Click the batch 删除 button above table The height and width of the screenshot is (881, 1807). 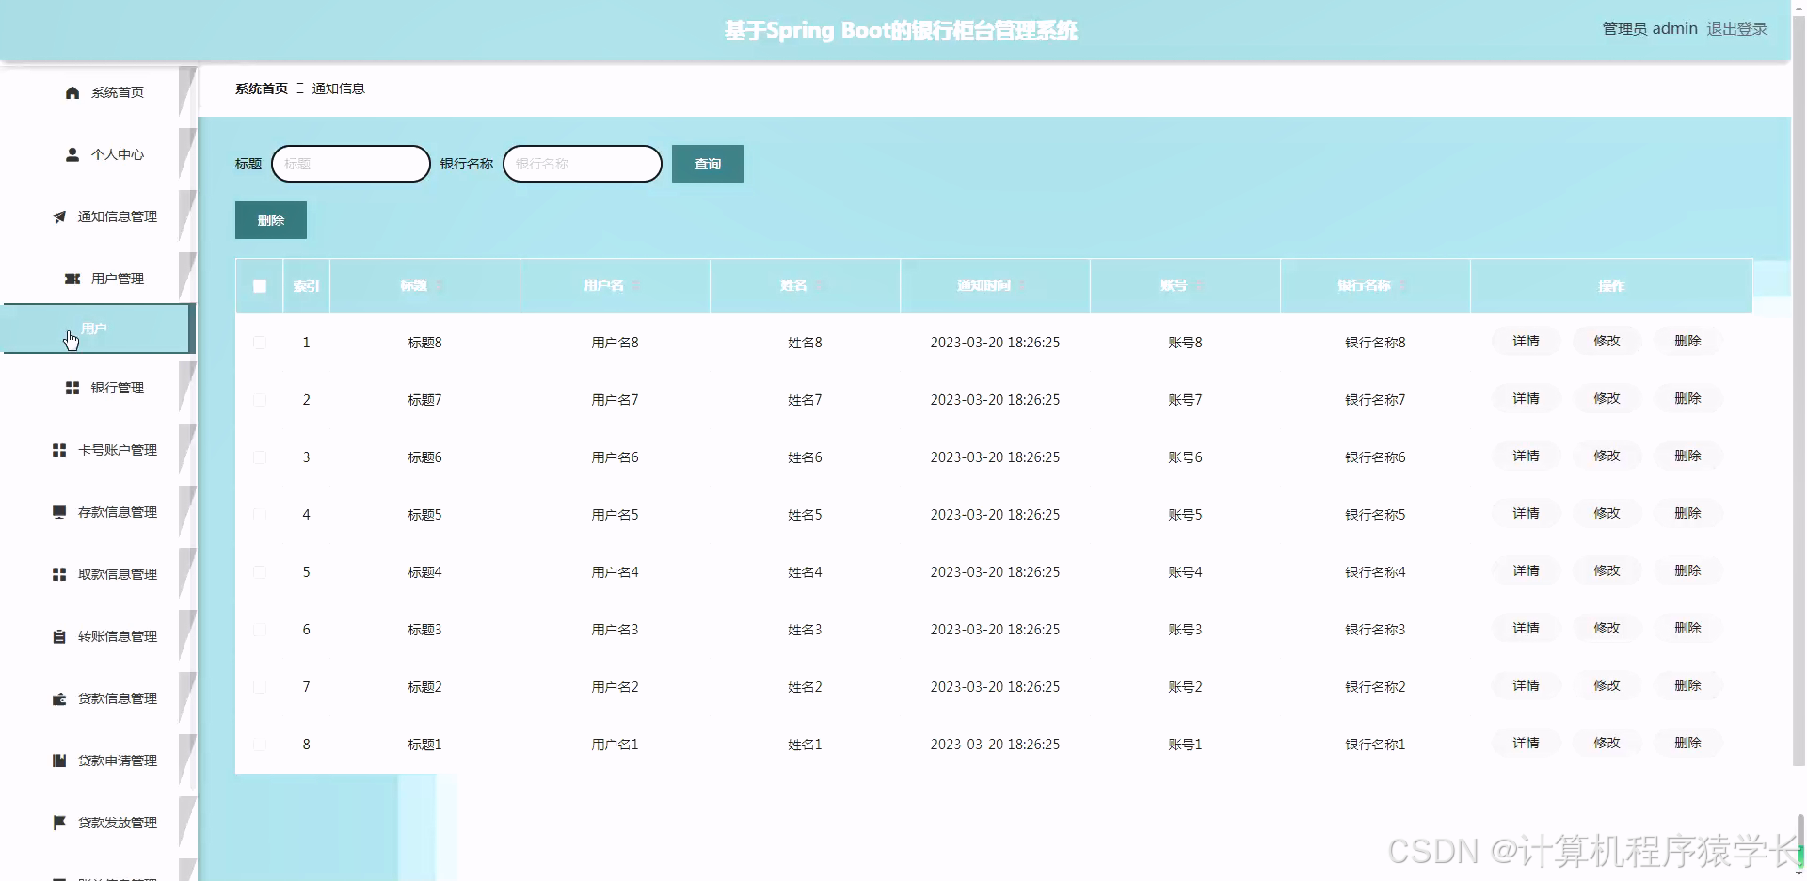(271, 220)
